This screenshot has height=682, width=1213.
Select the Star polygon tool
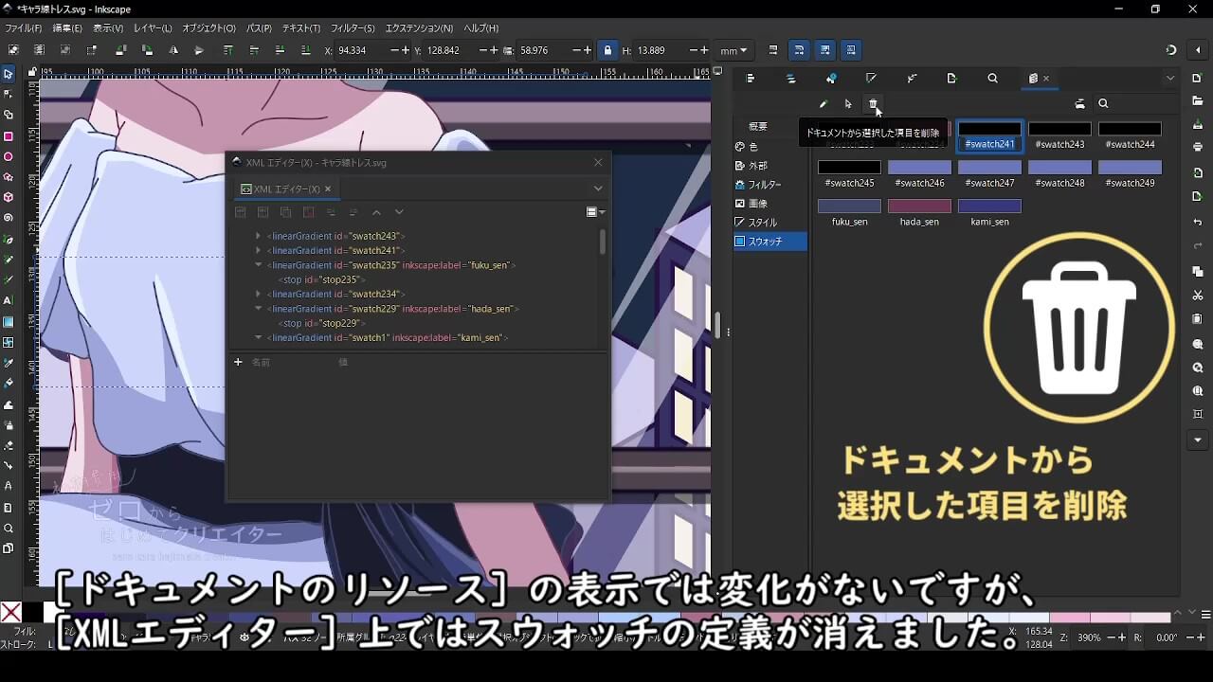[x=9, y=177]
